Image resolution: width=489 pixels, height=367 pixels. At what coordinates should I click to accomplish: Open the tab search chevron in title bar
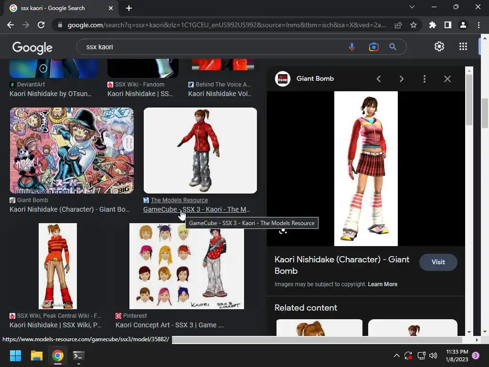[x=412, y=7]
